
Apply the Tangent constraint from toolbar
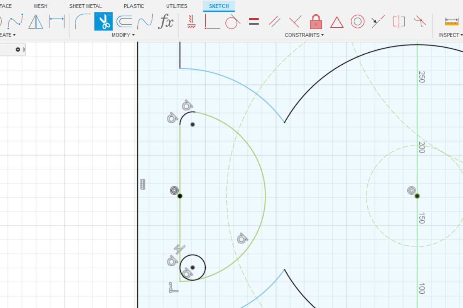point(233,21)
